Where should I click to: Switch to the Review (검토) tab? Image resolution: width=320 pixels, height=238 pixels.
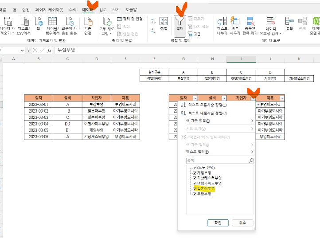(103, 10)
